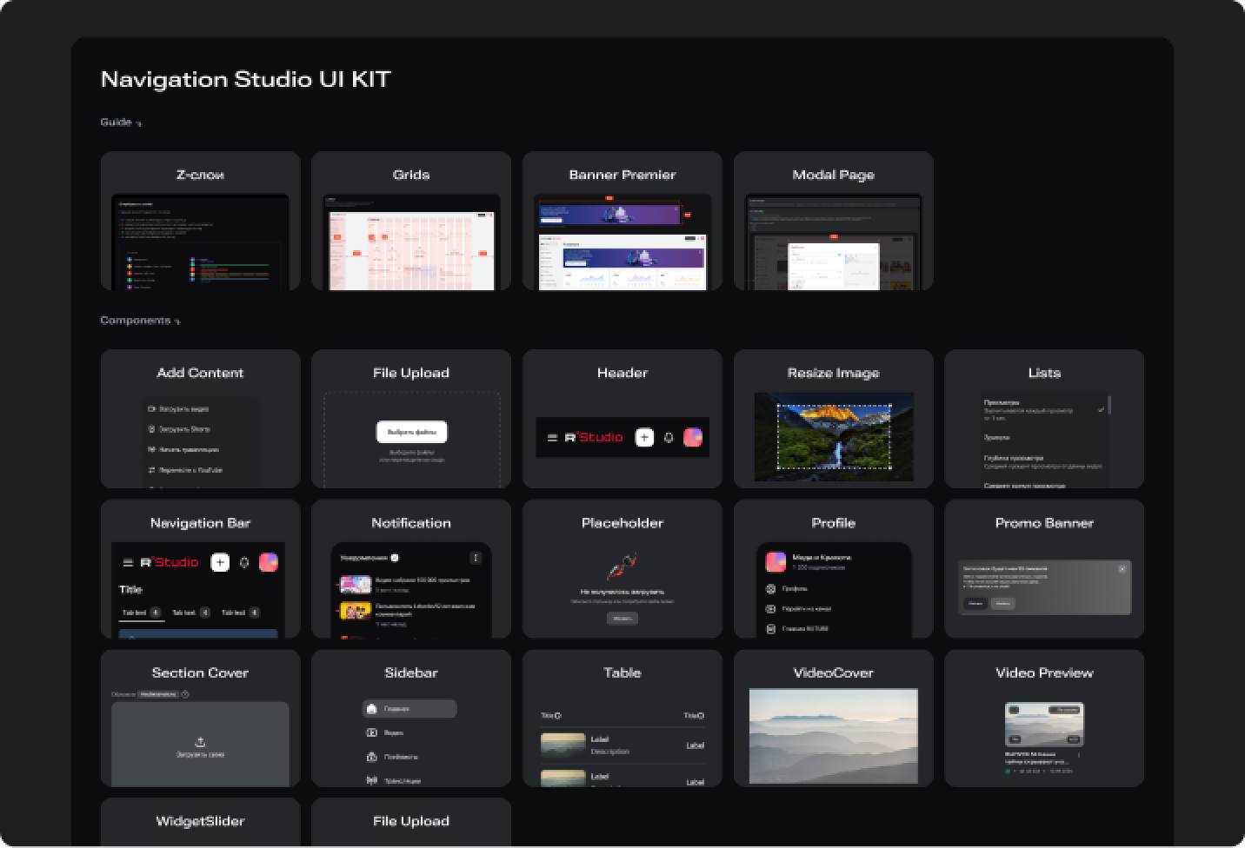The width and height of the screenshot is (1245, 848).
Task: Click white file select button in File Upload
Action: (411, 432)
